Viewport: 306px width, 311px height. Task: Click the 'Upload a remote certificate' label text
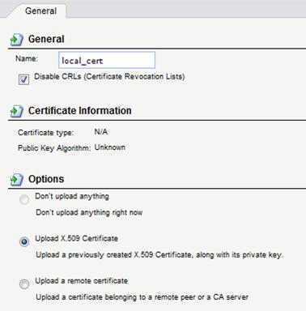tap(82, 281)
